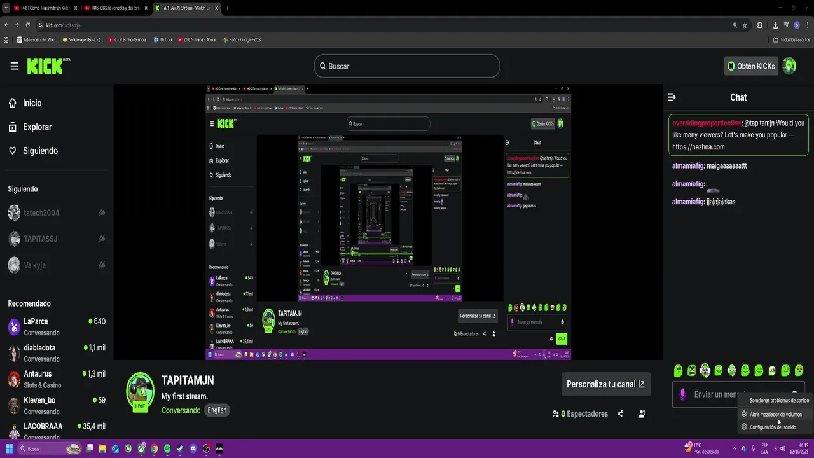Screen dimensions: 814x458
Task: Click the nezhna.com link in chat
Action: tap(698, 147)
